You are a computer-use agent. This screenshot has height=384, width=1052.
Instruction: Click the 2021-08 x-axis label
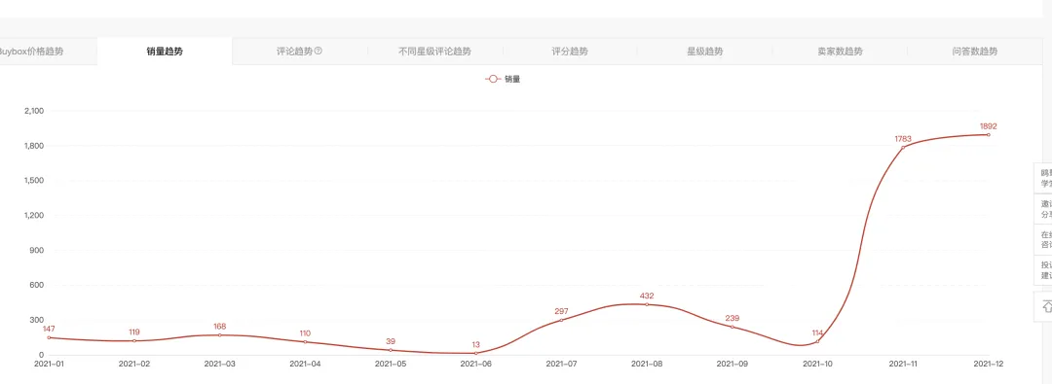coord(647,365)
